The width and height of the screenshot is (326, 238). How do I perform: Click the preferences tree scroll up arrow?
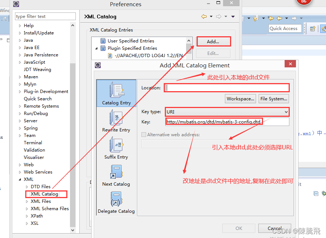[73, 25]
